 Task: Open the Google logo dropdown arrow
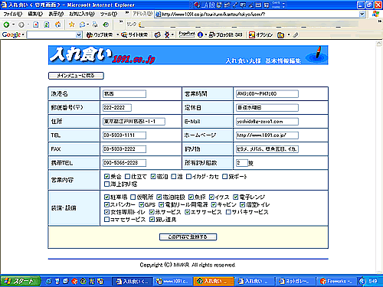[x=23, y=34]
